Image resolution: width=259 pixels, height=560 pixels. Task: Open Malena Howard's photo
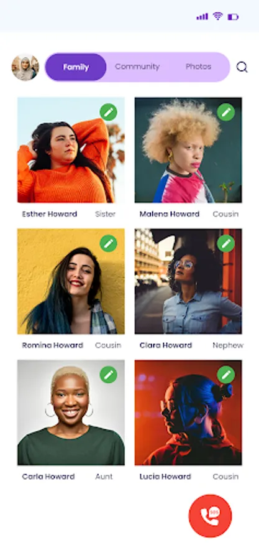pos(188,150)
